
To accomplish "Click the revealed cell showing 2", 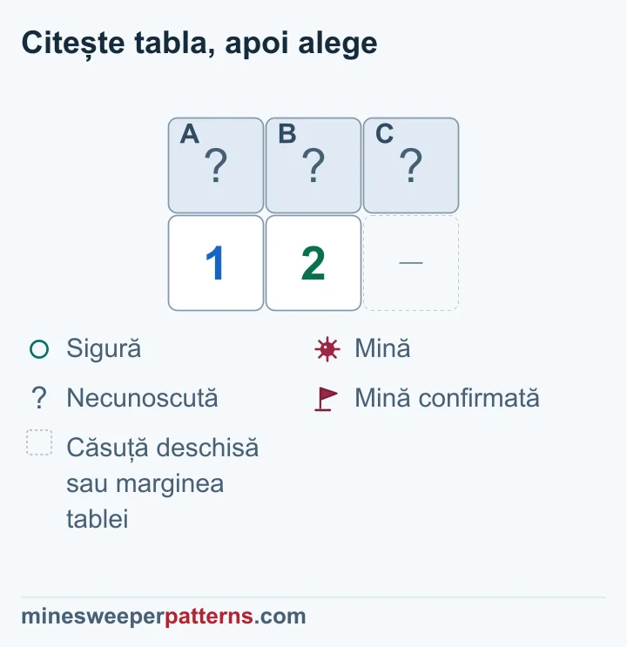I will coord(313,263).
